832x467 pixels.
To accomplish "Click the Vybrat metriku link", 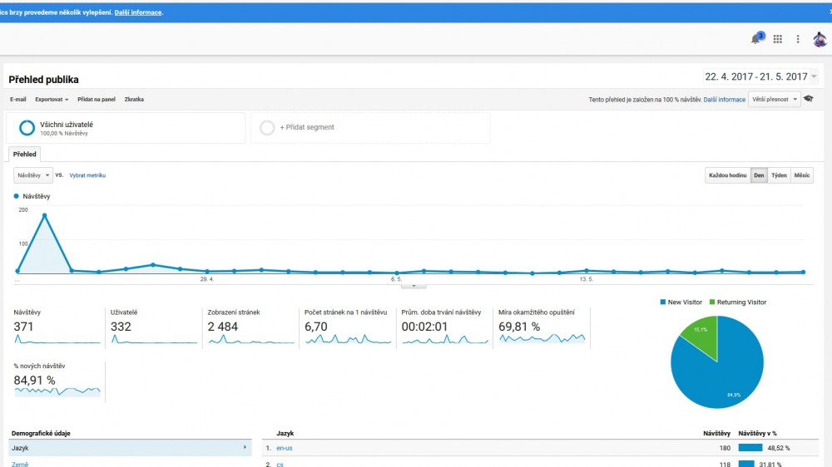I will [x=87, y=175].
